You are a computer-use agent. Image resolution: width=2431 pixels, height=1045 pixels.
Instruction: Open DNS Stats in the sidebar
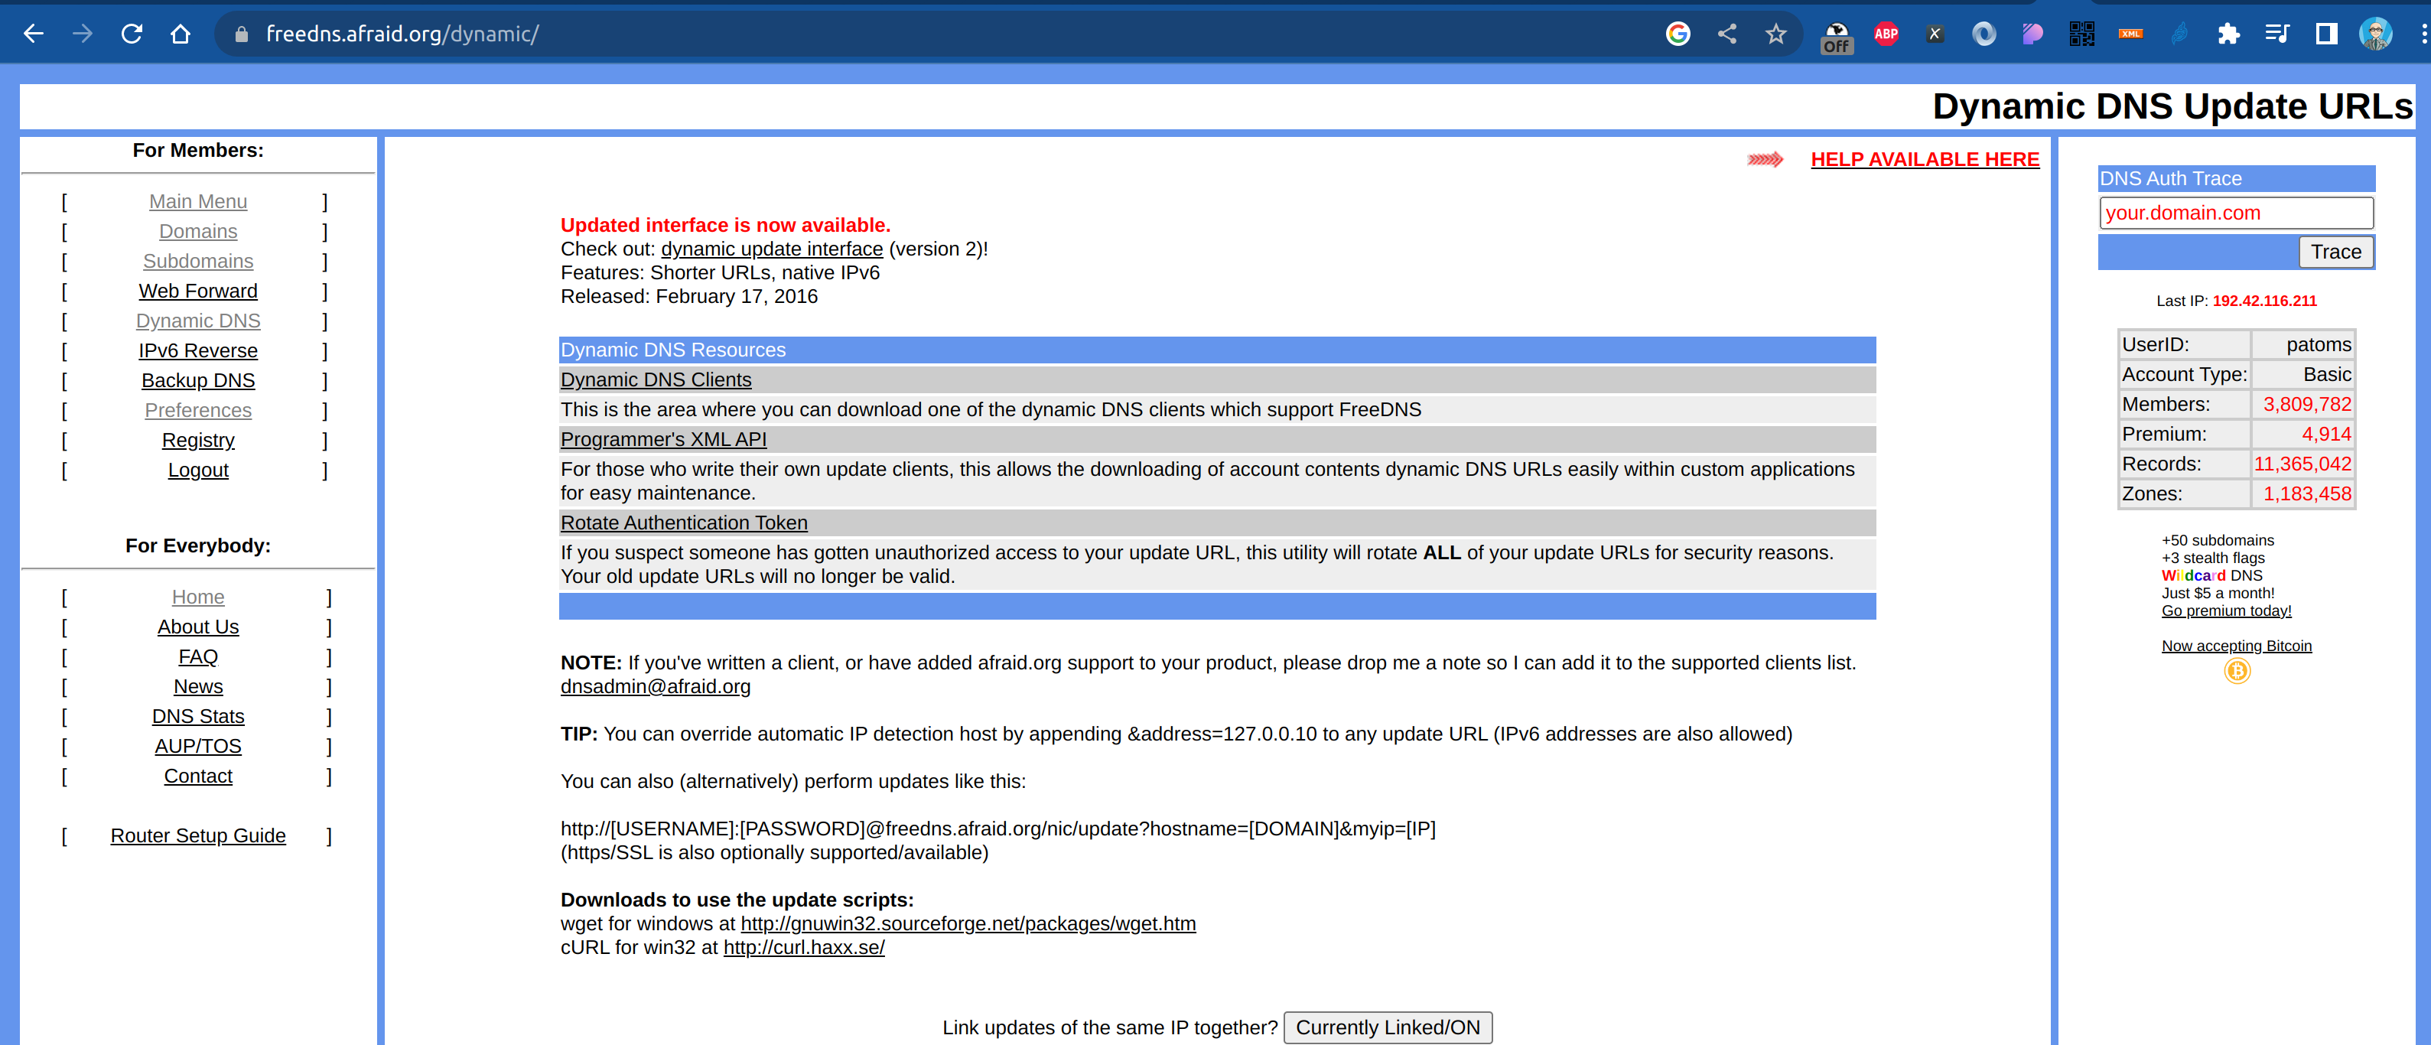pos(198,717)
